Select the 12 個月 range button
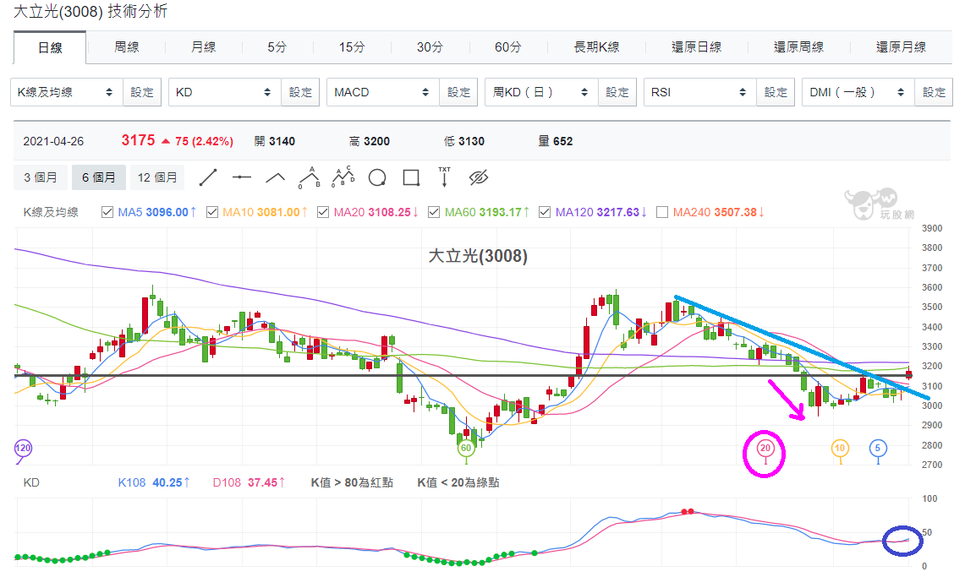The image size is (965, 577). click(157, 177)
